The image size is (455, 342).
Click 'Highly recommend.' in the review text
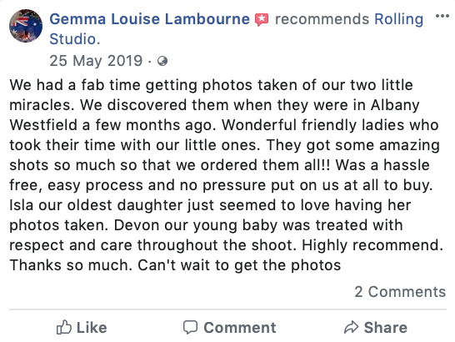(372, 245)
